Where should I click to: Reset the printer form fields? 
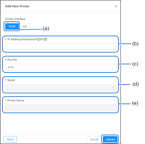coord(10,139)
